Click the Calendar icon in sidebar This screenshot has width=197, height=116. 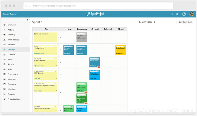click(5, 55)
